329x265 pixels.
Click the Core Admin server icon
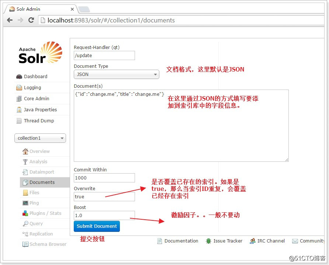point(19,99)
